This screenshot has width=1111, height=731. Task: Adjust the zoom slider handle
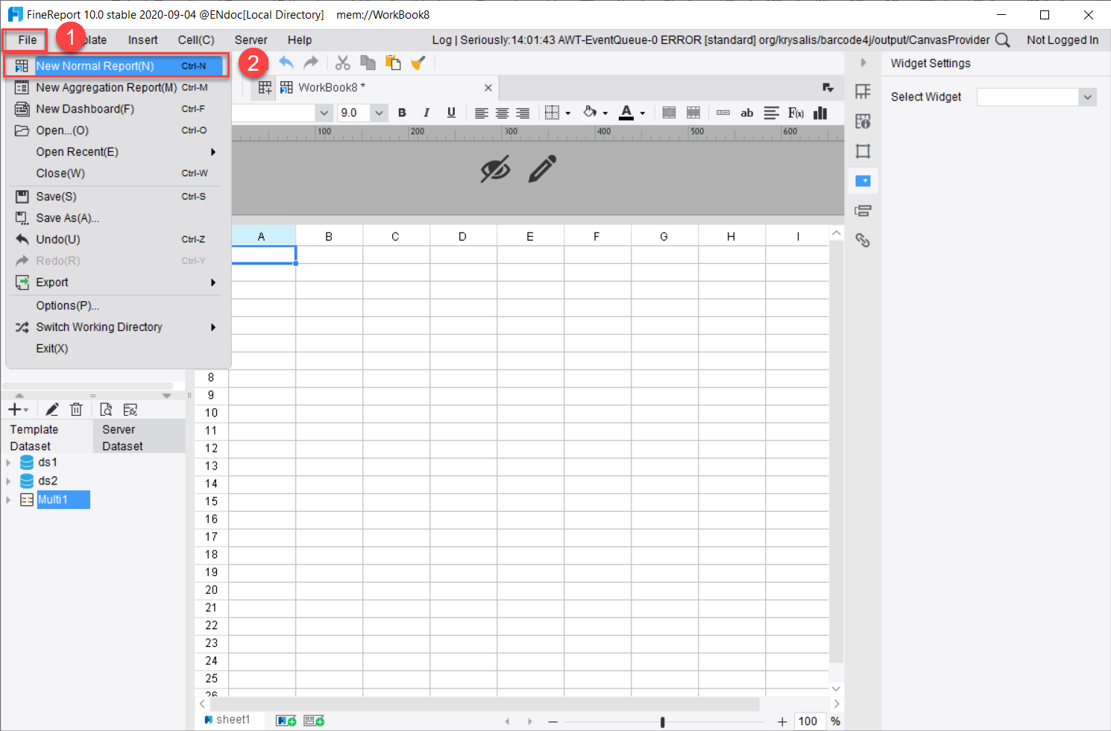click(662, 721)
